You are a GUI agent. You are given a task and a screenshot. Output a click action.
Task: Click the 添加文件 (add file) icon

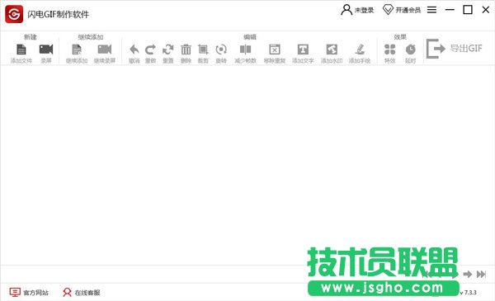(x=21, y=49)
